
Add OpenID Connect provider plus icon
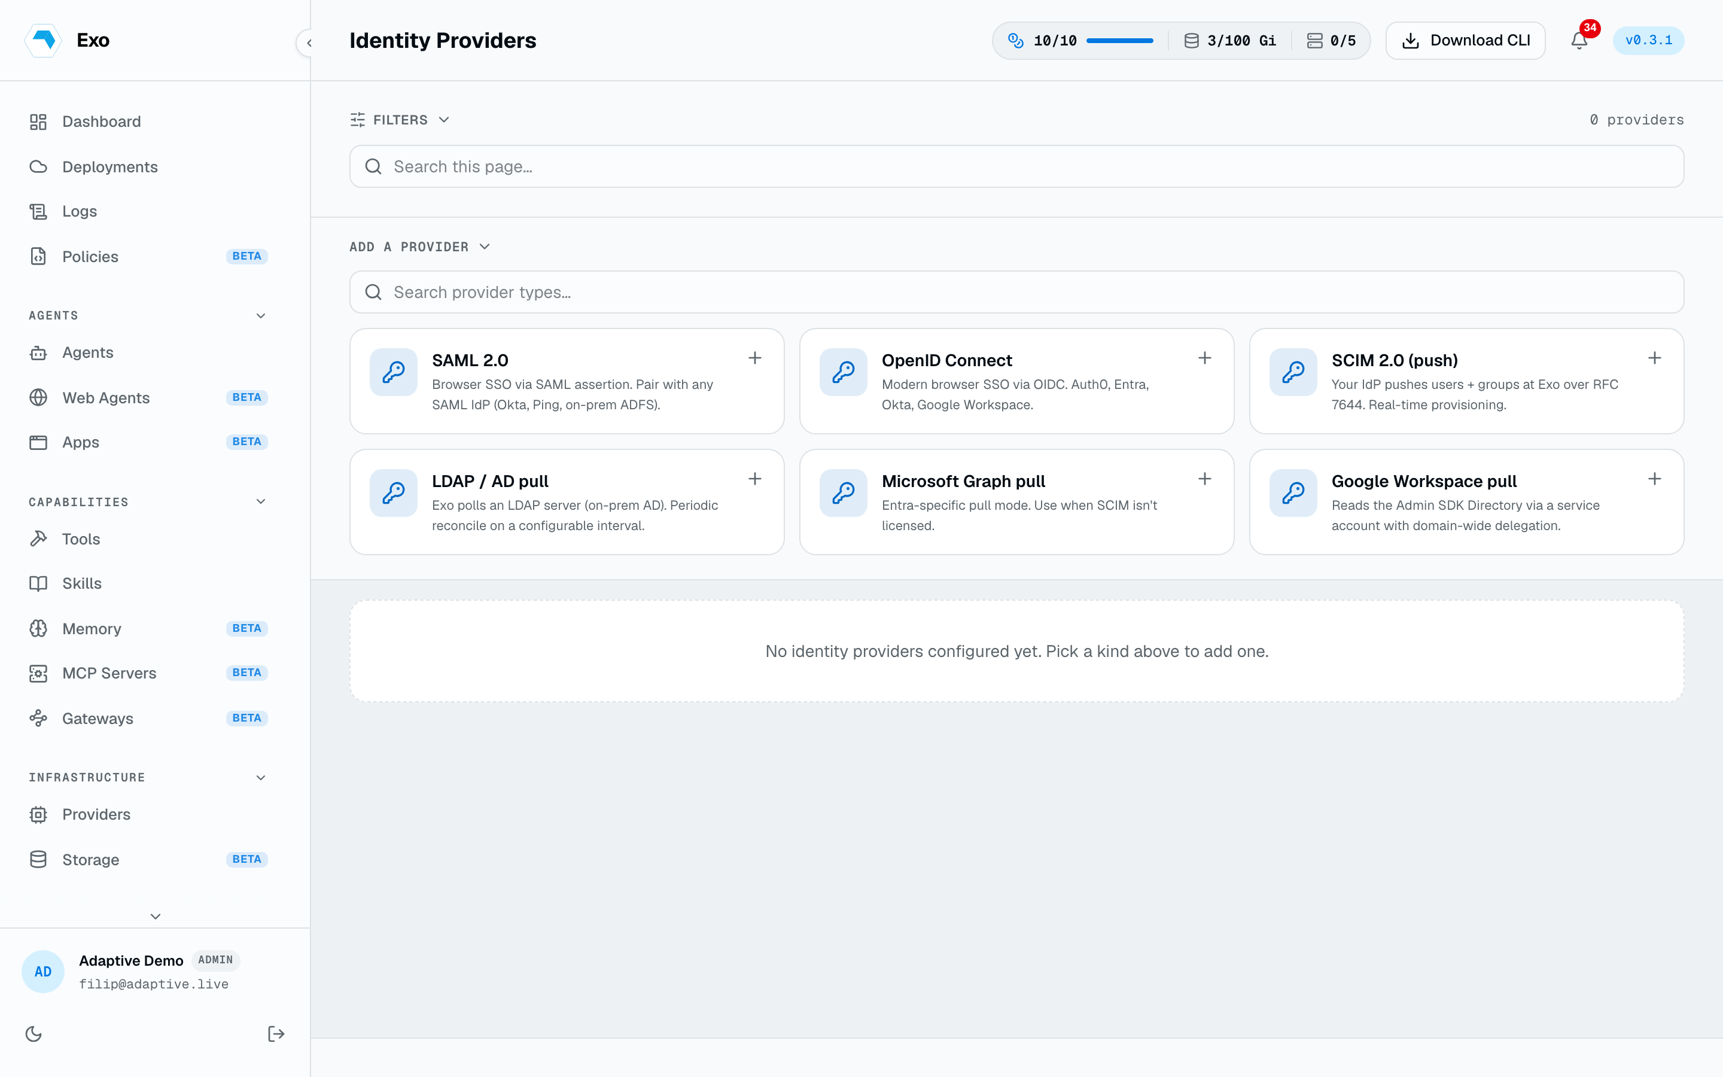click(x=1205, y=358)
